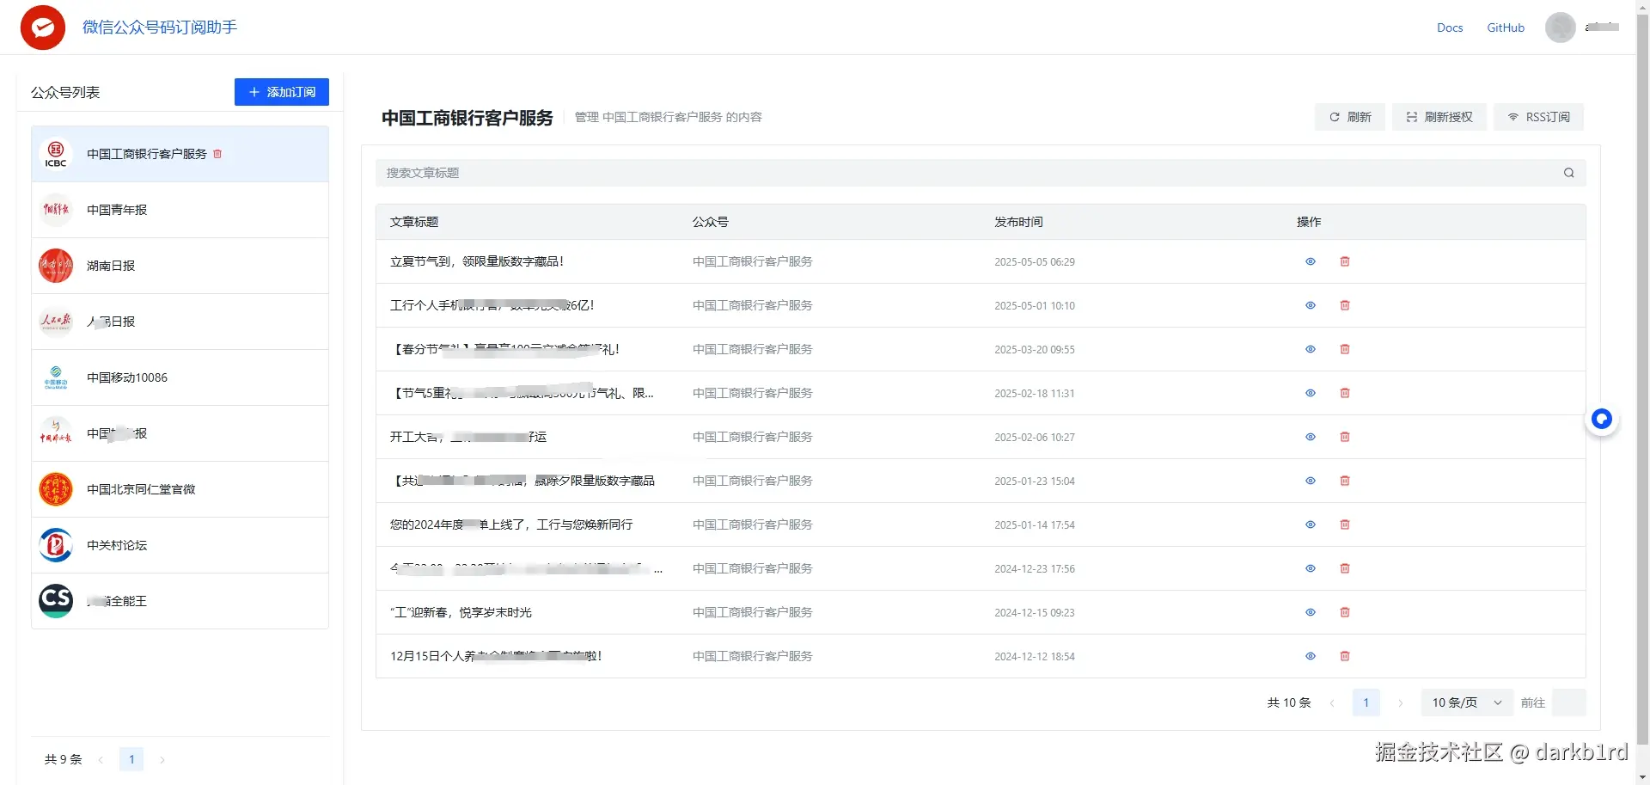
Task: Select 中关村论坛 in the subscription list
Action: pos(180,545)
